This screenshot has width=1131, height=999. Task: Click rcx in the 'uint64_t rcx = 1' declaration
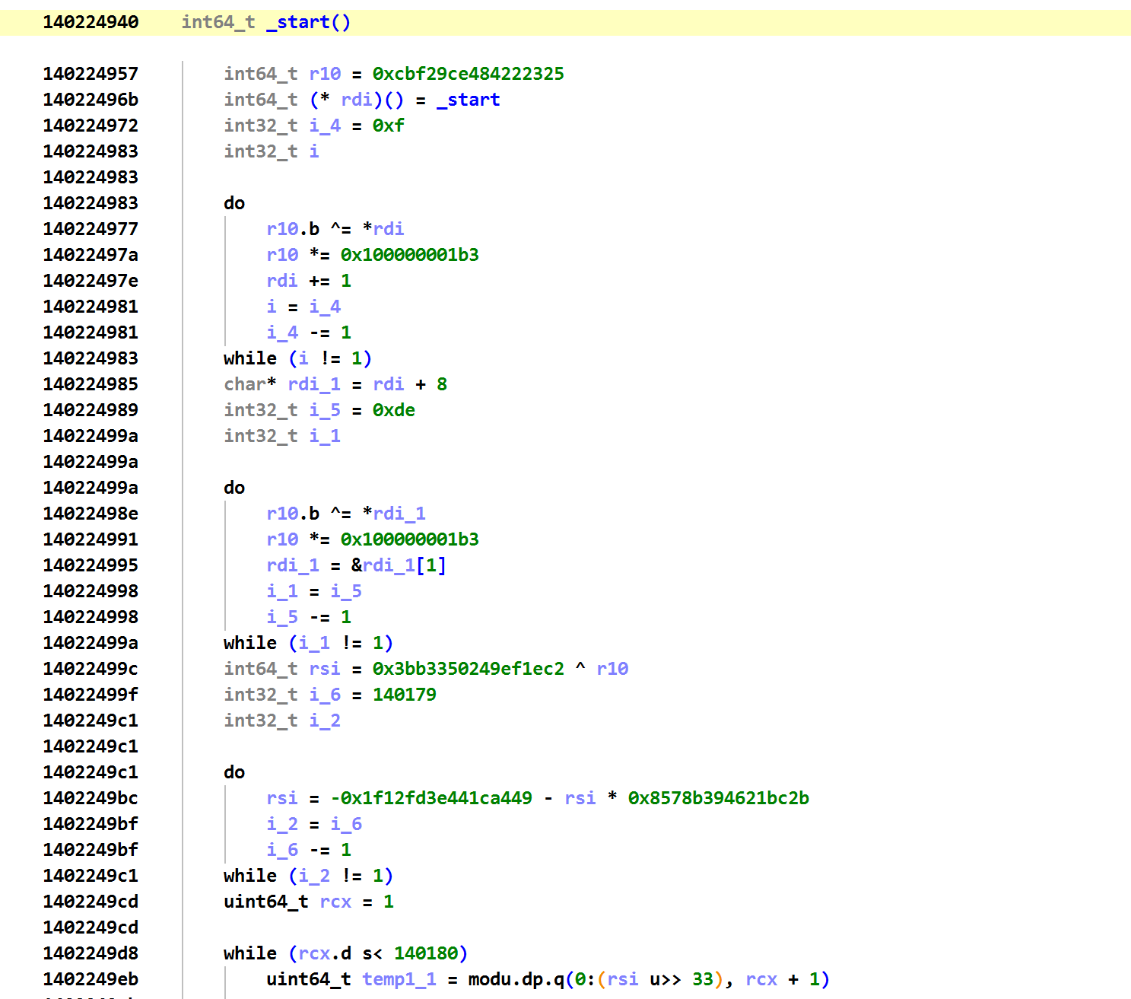335,902
